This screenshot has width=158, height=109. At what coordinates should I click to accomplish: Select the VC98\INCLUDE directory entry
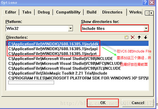[77, 59]
